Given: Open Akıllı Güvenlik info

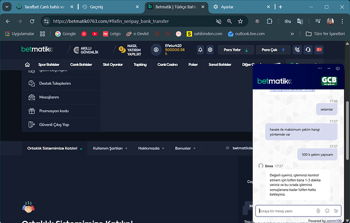Looking at the screenshot, I should [x=86, y=50].
